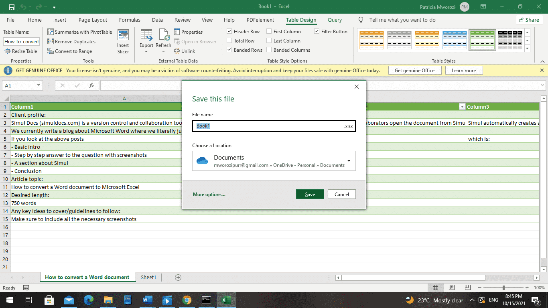Click Table Name input field

click(x=22, y=41)
